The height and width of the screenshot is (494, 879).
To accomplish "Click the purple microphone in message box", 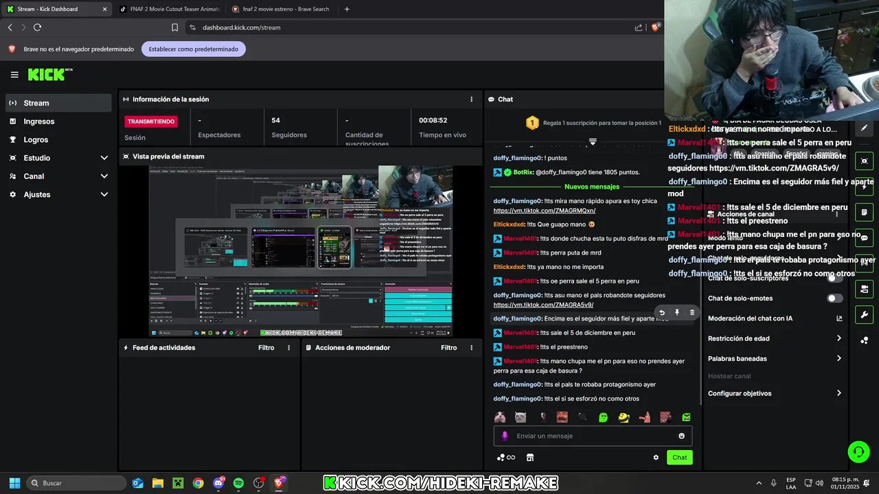I will click(x=505, y=436).
